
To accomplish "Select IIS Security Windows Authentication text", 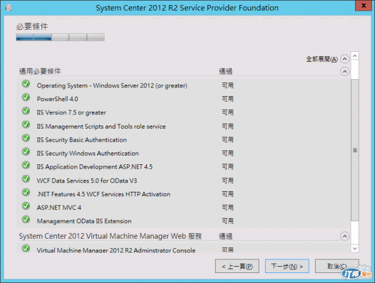I will pyautogui.click(x=87, y=154).
